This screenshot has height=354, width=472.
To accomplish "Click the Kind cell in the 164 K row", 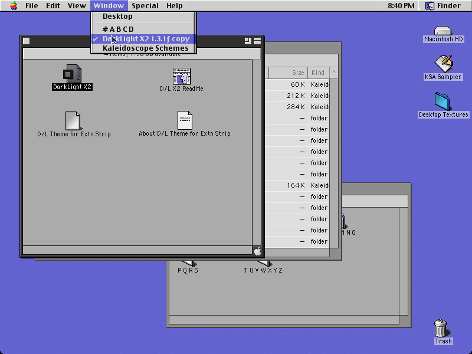I will point(320,185).
